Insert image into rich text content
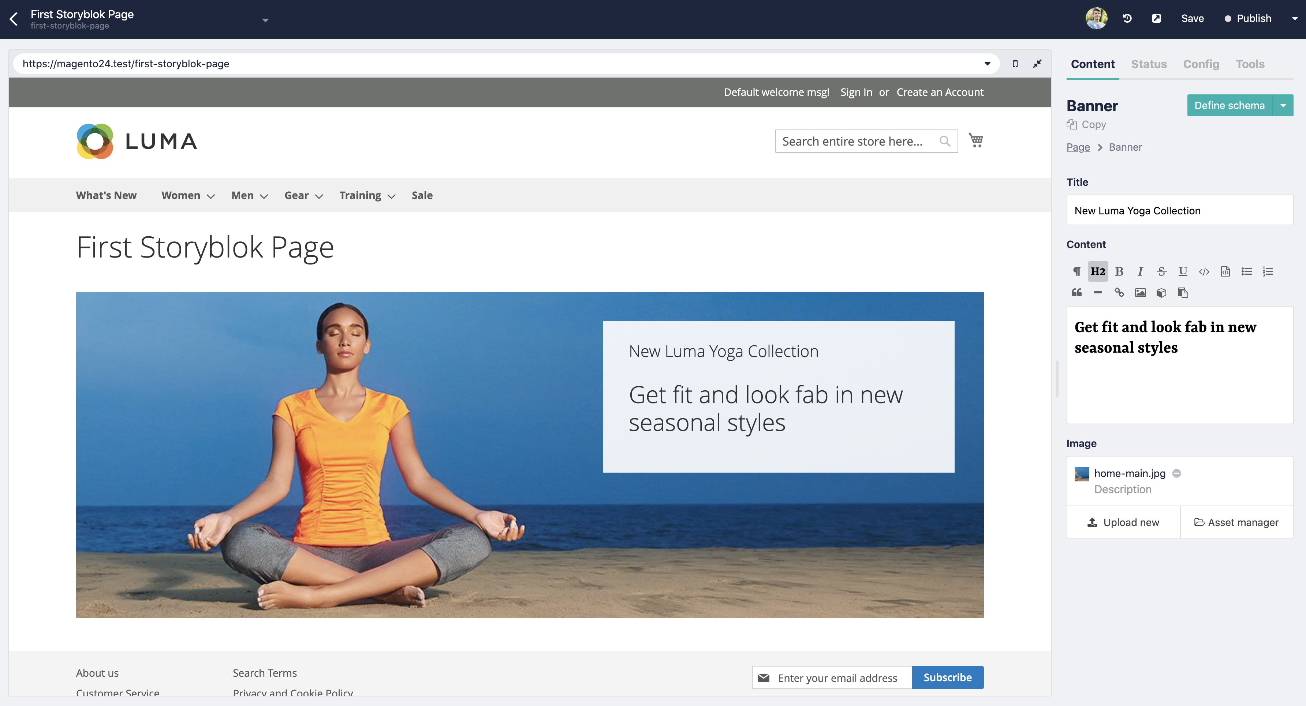 click(1140, 292)
